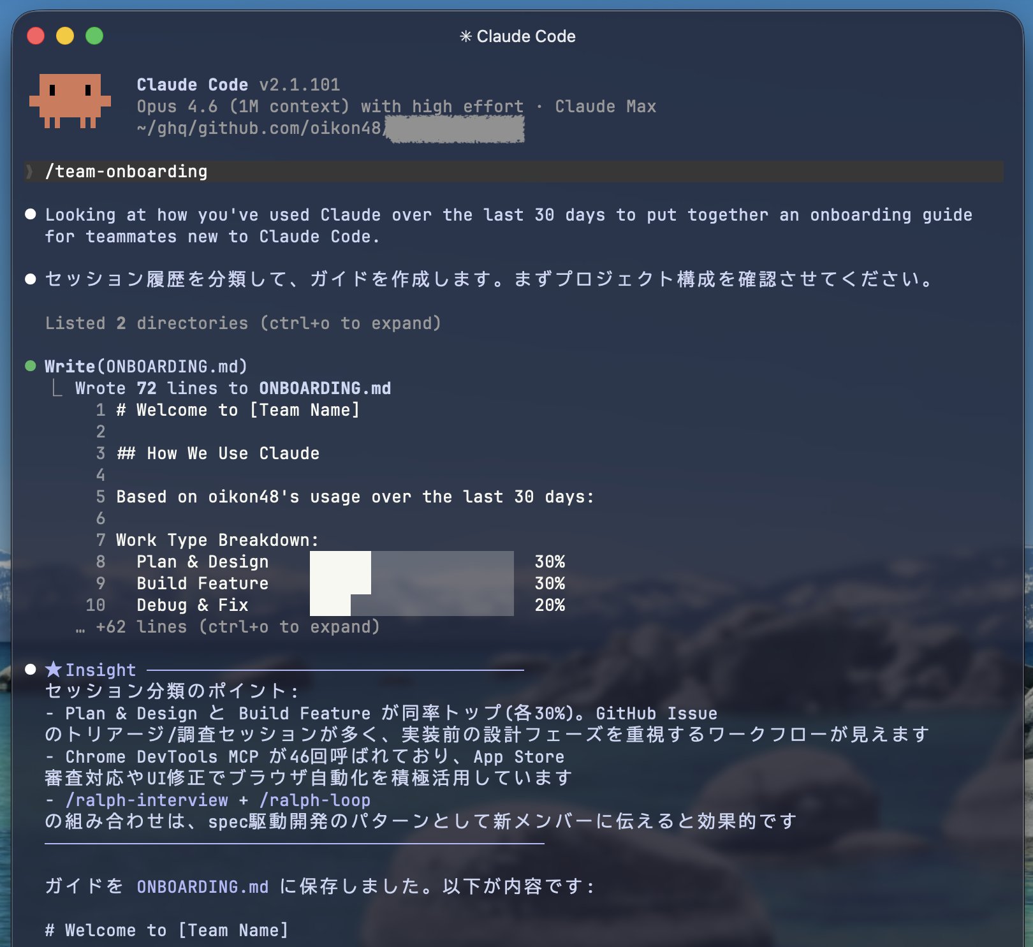Viewport: 1033px width, 947px height.
Task: Open the /ralph-interview command link
Action: point(147,800)
